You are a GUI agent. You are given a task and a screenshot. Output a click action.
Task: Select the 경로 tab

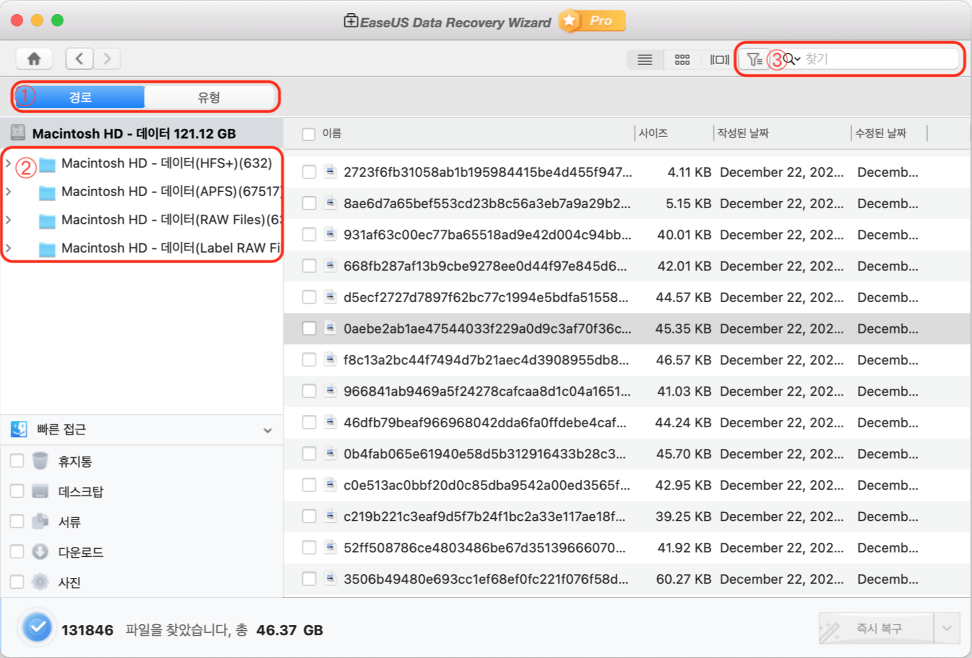click(x=80, y=97)
